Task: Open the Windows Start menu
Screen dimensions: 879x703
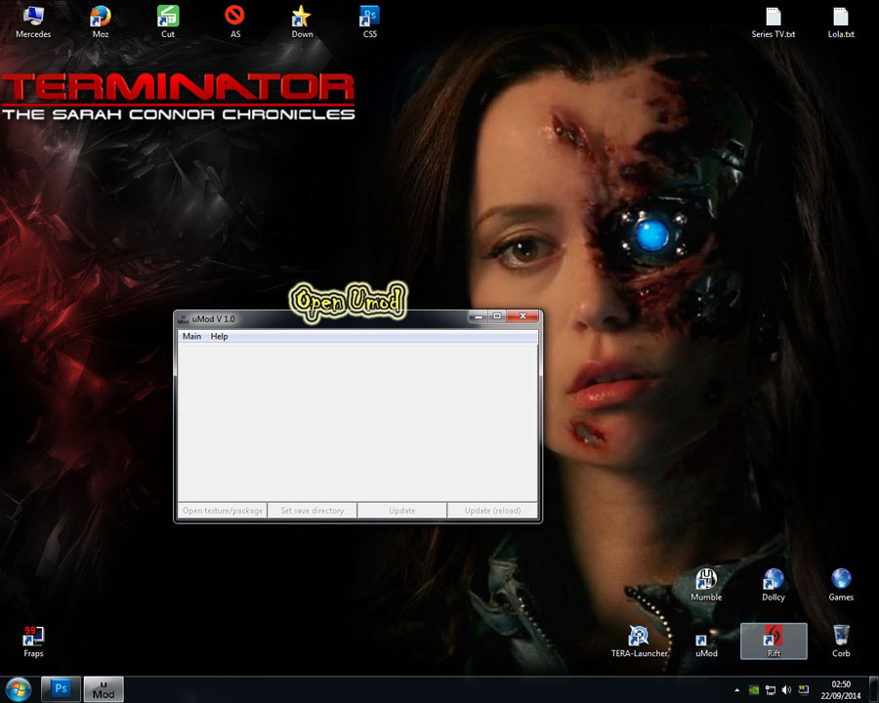Action: (x=20, y=689)
